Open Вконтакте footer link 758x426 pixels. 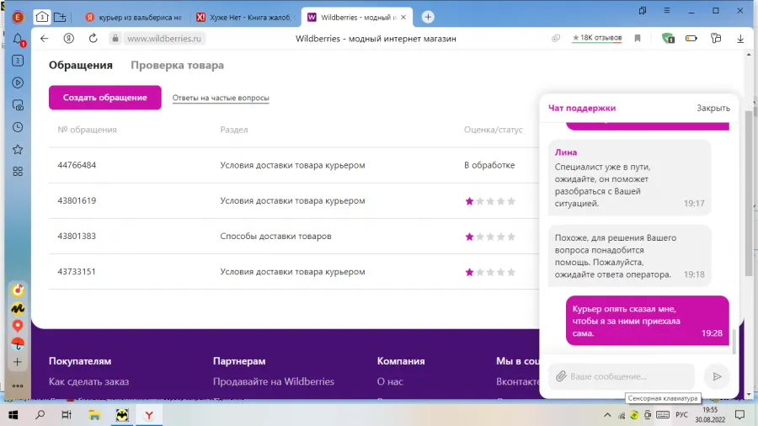click(518, 381)
